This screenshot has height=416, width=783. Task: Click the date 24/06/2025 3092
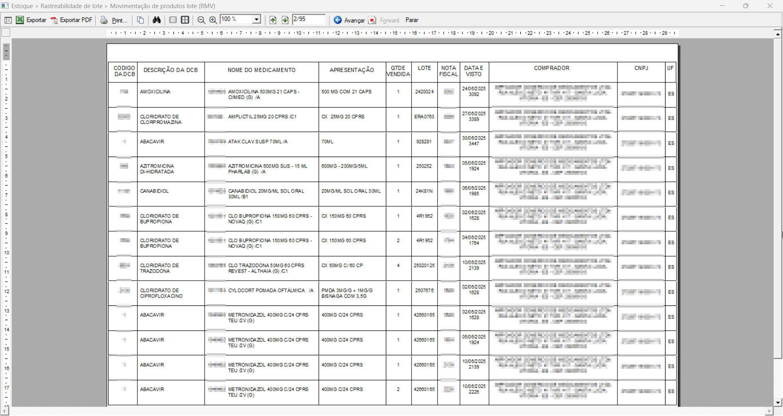tap(474, 91)
